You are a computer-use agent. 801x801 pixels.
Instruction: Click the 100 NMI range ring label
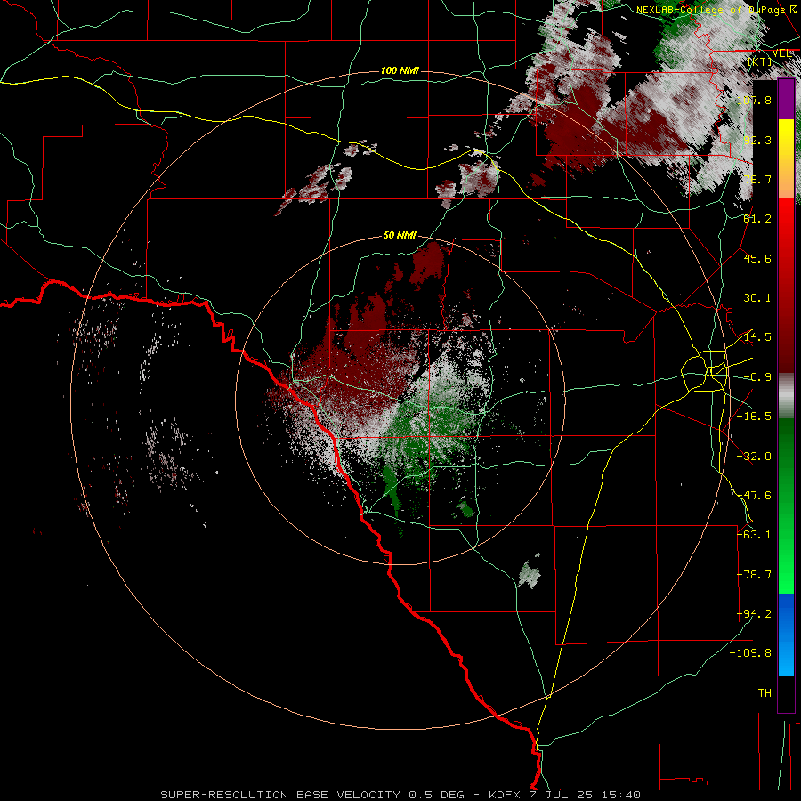point(400,70)
